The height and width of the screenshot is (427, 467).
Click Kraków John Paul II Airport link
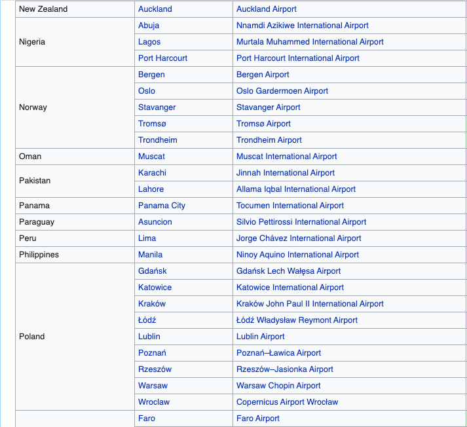click(310, 304)
